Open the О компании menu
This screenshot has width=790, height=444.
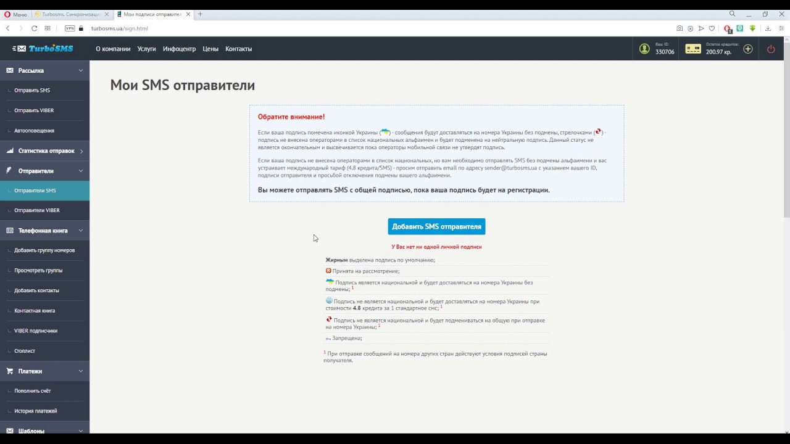click(113, 49)
